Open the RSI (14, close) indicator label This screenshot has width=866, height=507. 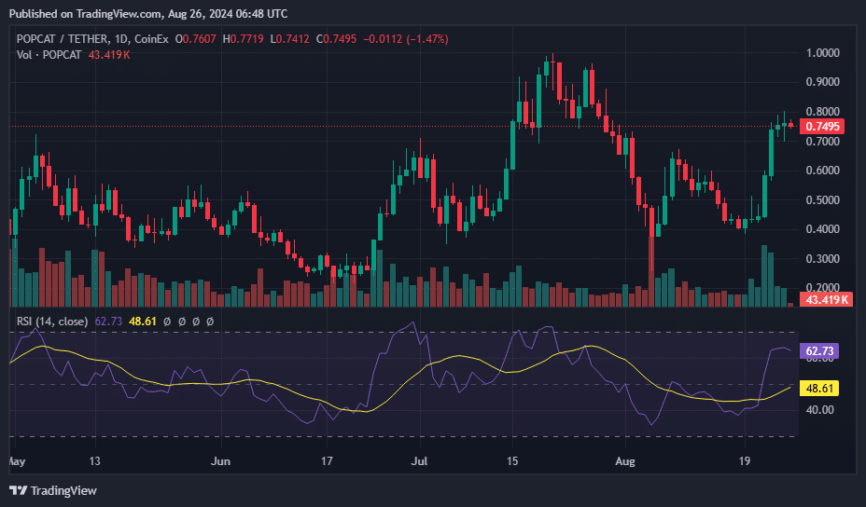52,322
